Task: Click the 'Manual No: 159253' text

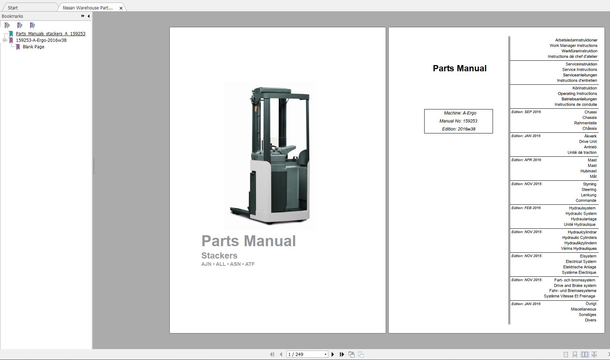Action: coord(458,121)
